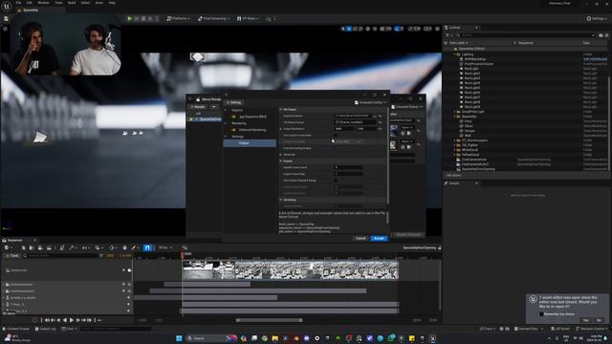Click the Sequencer play reverse button
Screen dimensions: 612x344
tap(65, 320)
